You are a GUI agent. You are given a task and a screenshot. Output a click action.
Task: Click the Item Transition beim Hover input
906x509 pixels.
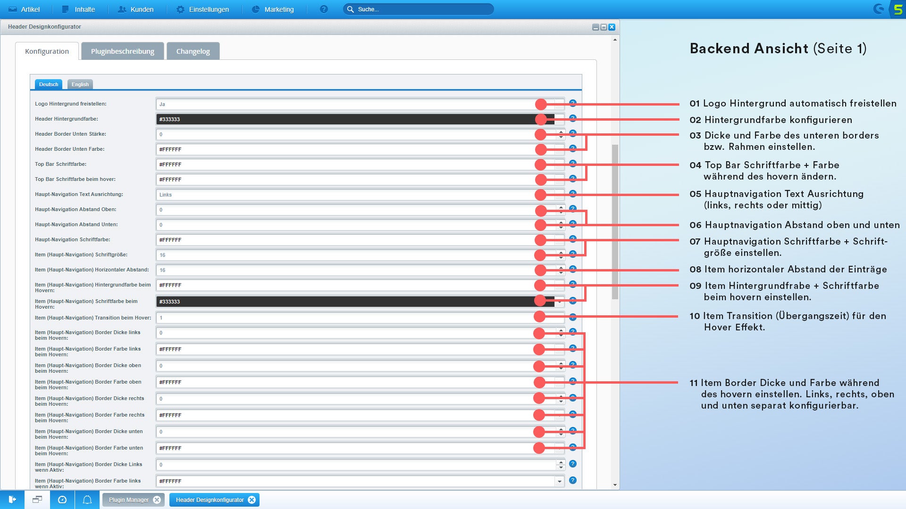[x=360, y=318]
